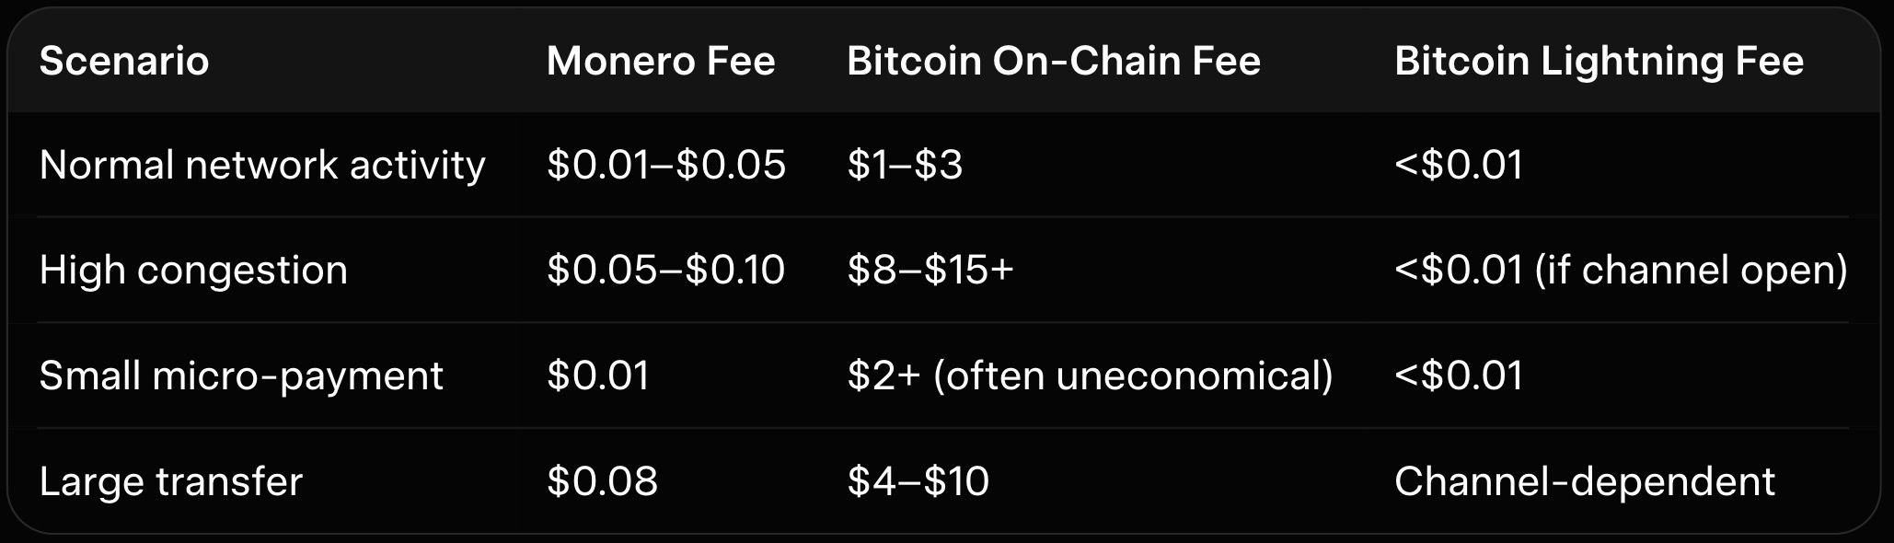Select the $0.01–$0.05 Monero fee cell
This screenshot has height=543, width=1894.
pos(665,166)
